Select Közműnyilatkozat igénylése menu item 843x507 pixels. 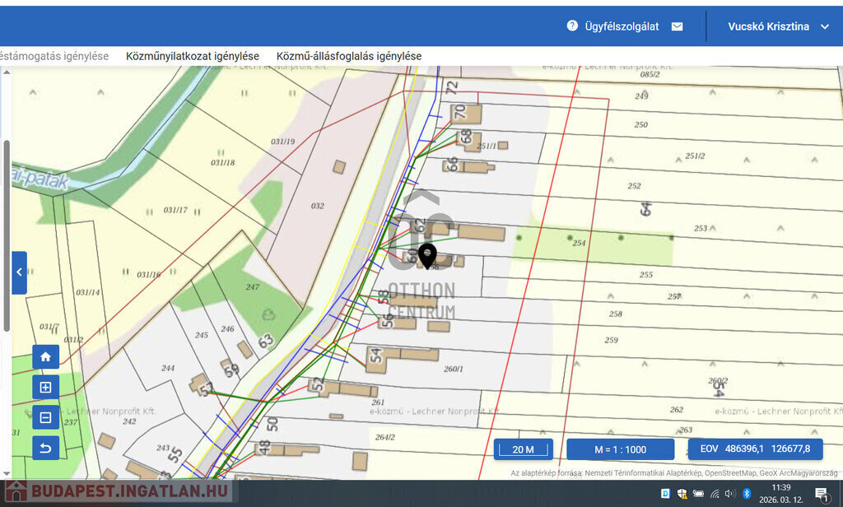[193, 56]
